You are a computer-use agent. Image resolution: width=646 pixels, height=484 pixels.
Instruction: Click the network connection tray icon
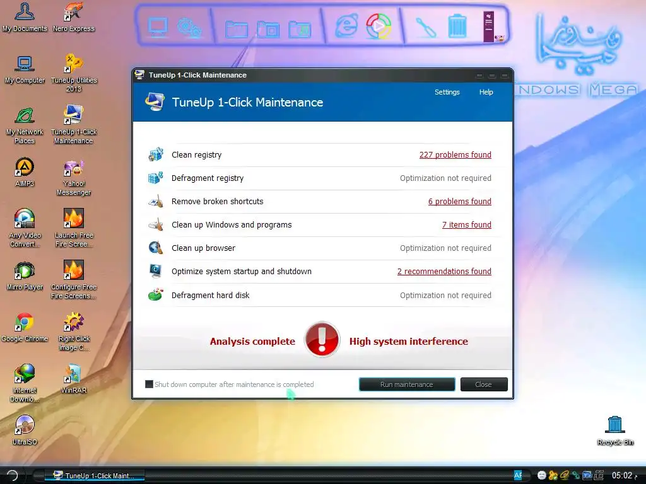click(576, 475)
